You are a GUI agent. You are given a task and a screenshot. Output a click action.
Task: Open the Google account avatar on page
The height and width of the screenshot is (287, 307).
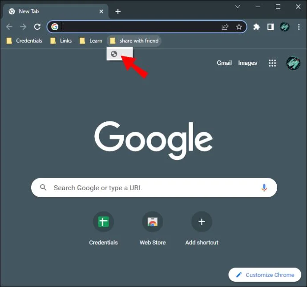pyautogui.click(x=293, y=63)
